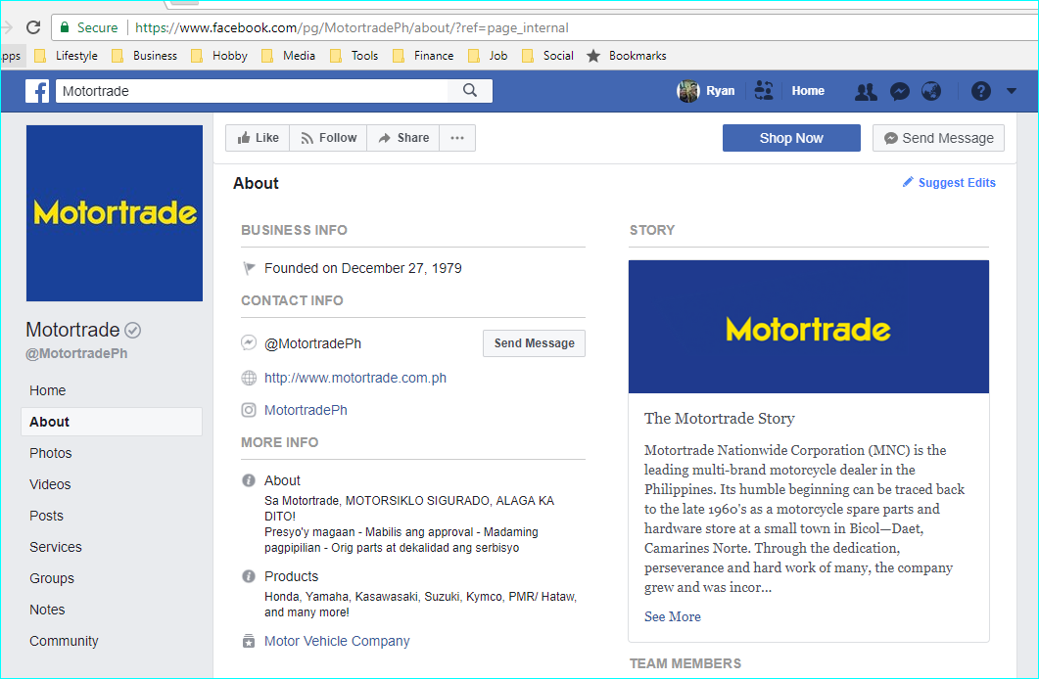
Task: Click 'Founded on December 27, 1979' text
Action: (x=363, y=268)
